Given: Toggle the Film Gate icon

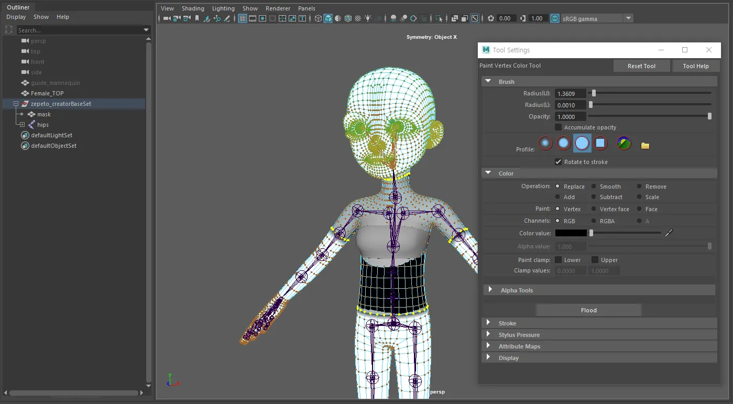Looking at the screenshot, I should coord(252,18).
